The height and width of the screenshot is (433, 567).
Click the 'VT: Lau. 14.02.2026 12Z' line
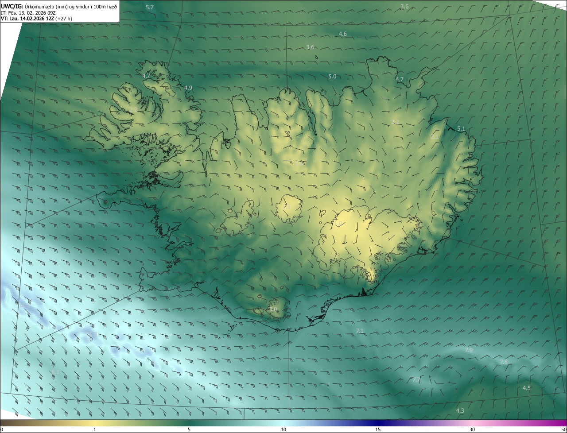(27, 19)
